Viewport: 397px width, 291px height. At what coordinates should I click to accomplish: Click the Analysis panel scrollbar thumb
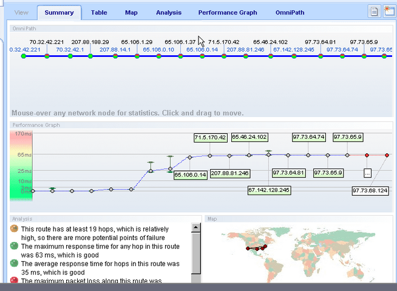point(196,253)
